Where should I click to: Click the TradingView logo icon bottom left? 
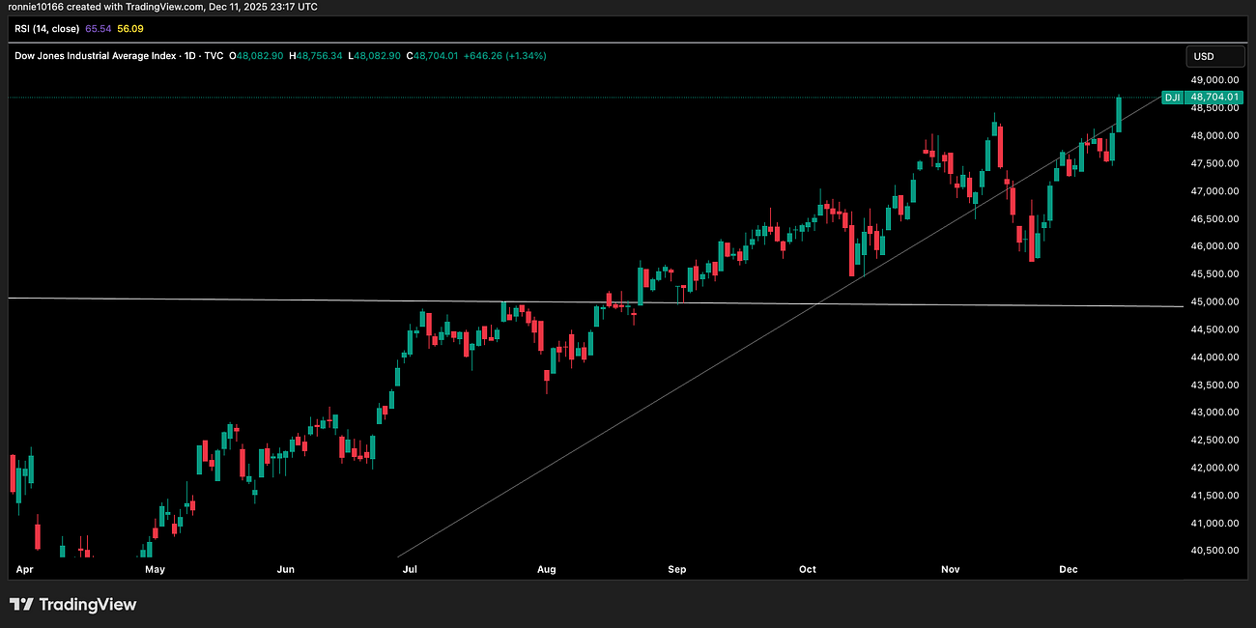20,604
